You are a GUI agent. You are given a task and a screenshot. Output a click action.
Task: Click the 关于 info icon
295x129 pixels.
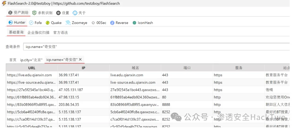pos(75,13)
